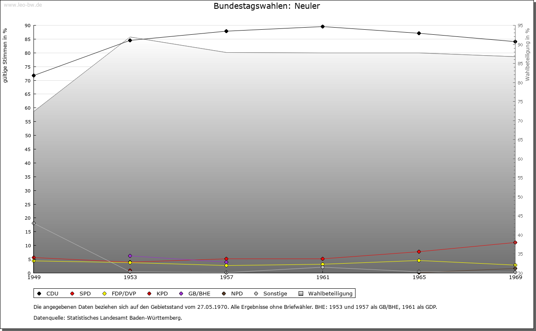Click the CDU black diamond legend marker
Viewport: 536px width, 331px height.
click(39, 294)
